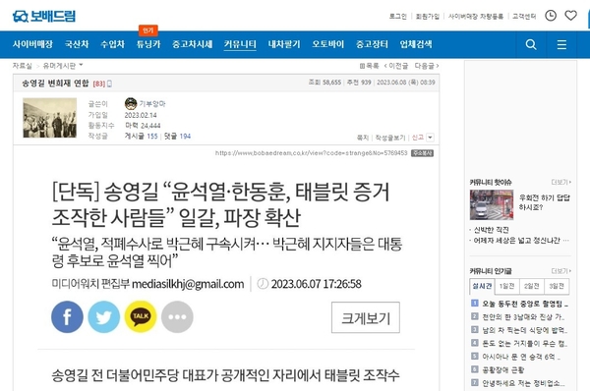Image resolution: width=590 pixels, height=391 pixels.
Task: Click author's 게시글 155 count
Action: (x=141, y=137)
